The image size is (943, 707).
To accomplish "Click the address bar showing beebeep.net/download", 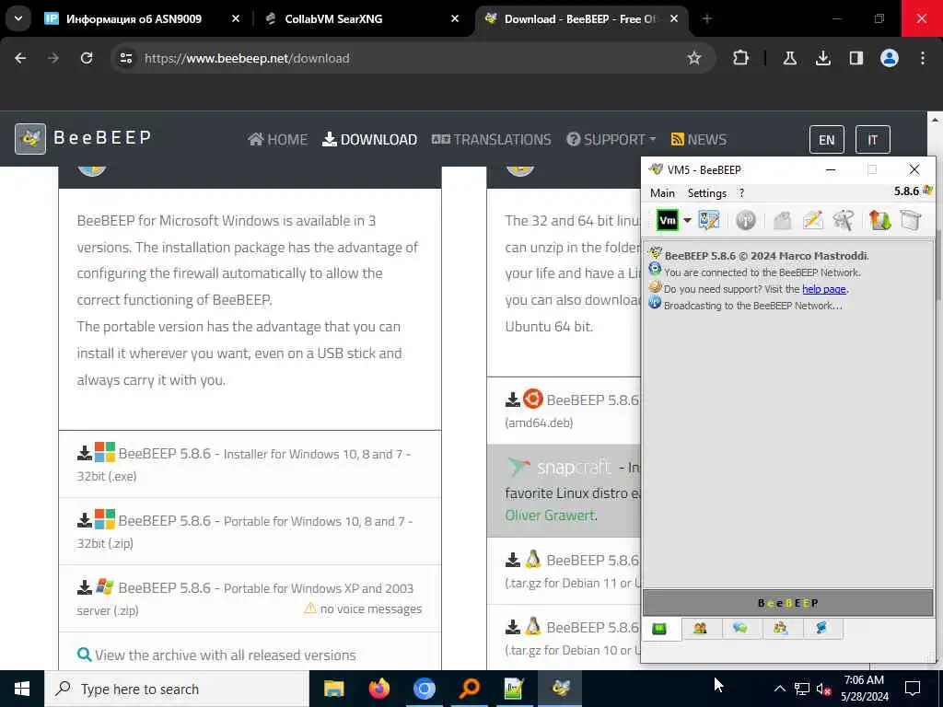I will 397,58.
